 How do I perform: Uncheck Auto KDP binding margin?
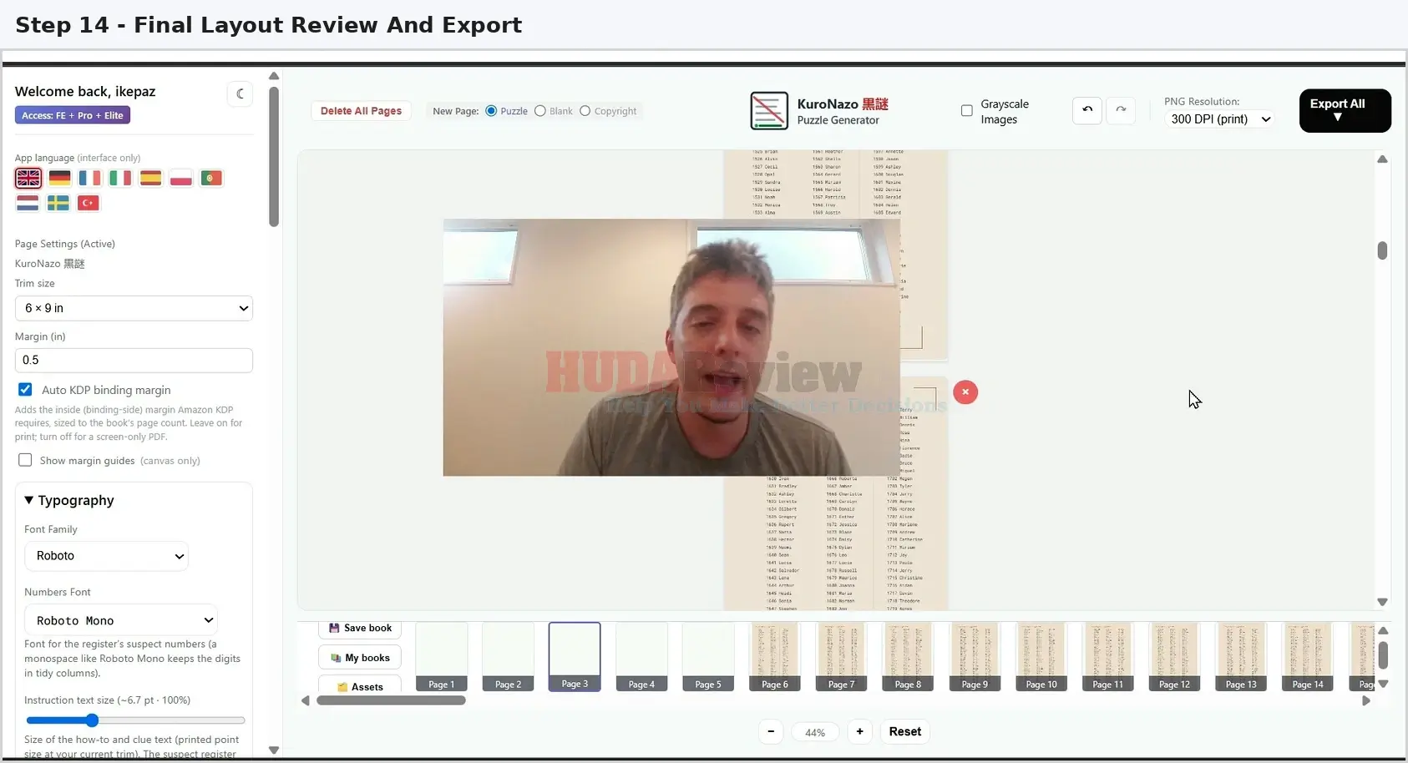click(25, 390)
